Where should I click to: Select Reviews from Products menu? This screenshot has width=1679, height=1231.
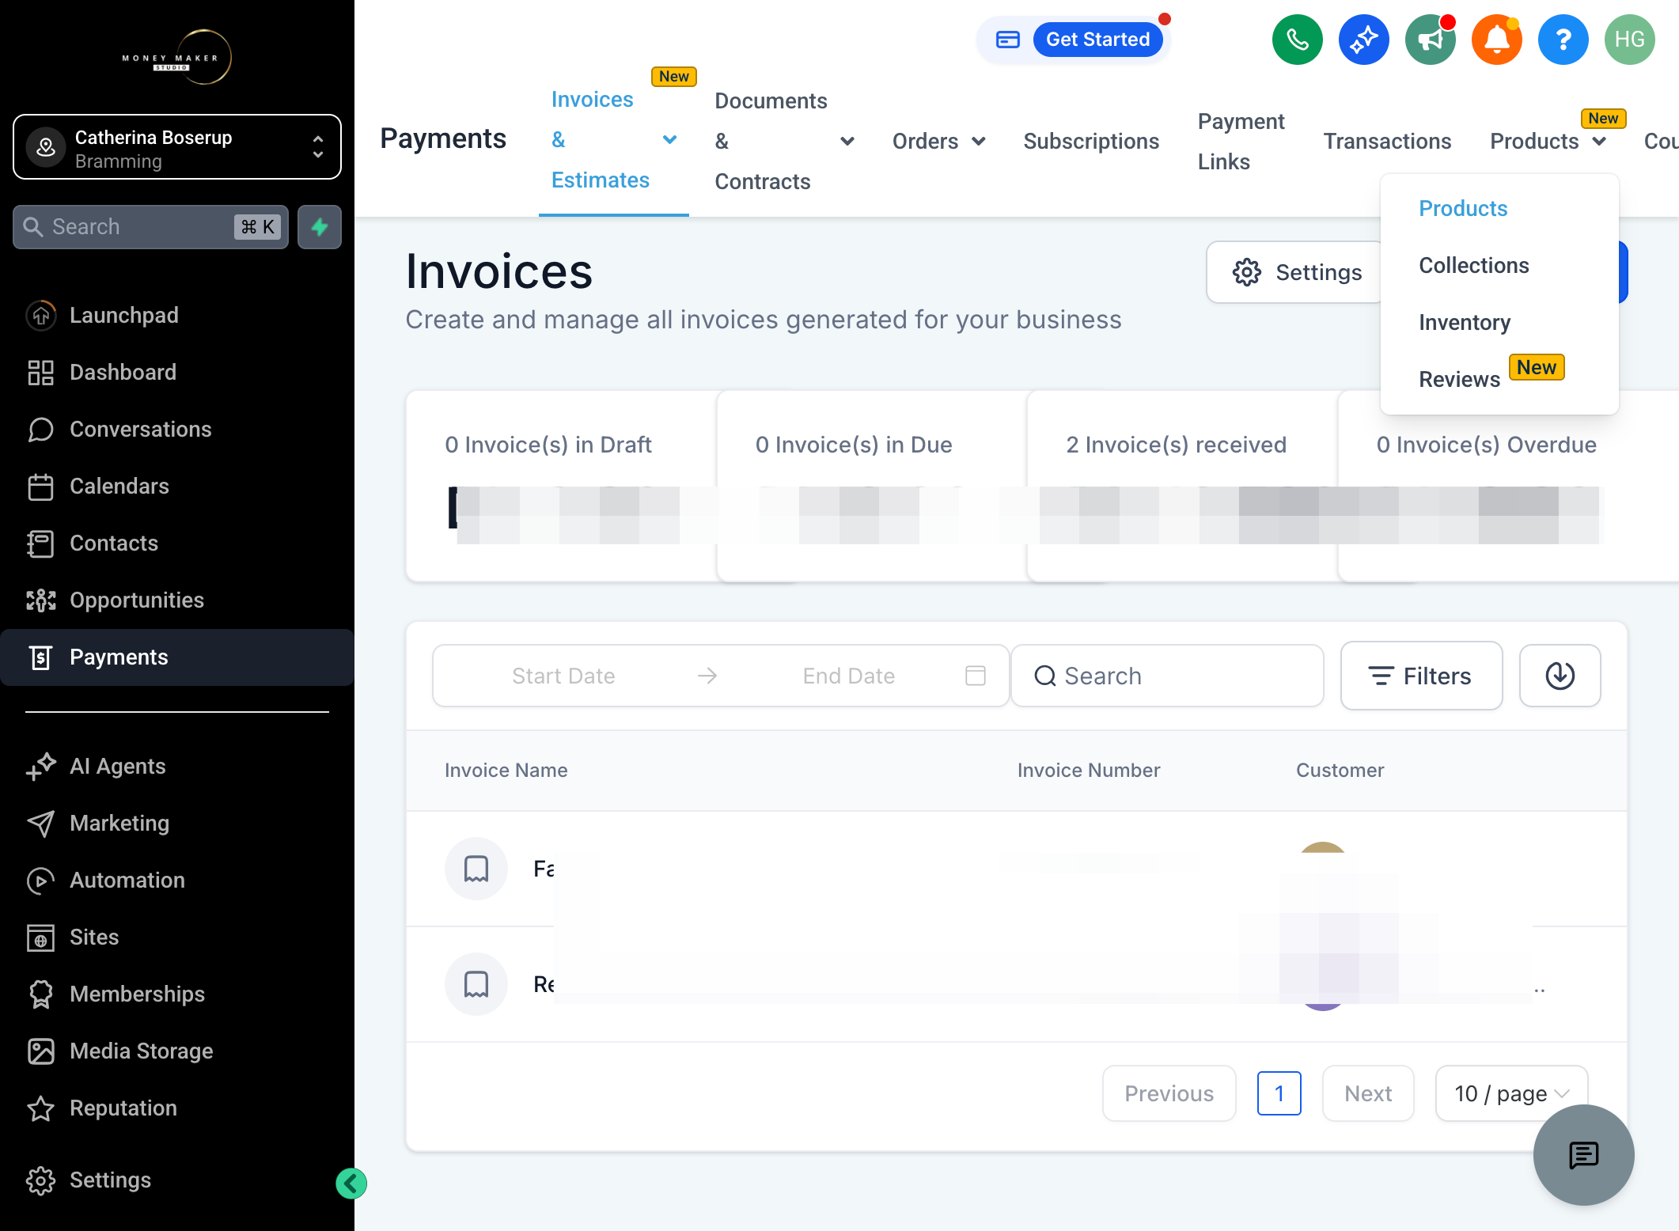[x=1459, y=379]
